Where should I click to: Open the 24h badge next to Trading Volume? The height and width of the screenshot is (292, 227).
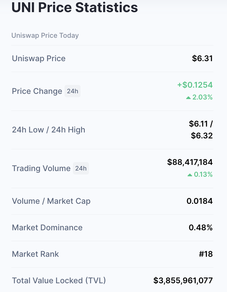tap(81, 168)
